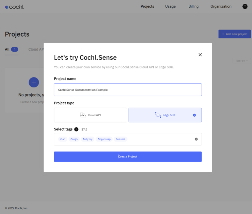Image resolution: width=252 pixels, height=214 pixels.
Task: Click the blue plus circle icon
Action: click(34, 82)
